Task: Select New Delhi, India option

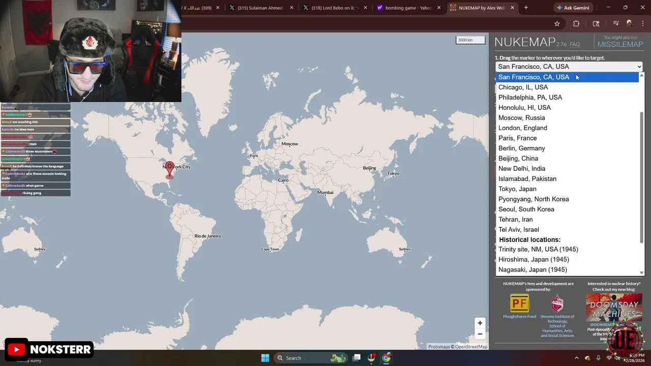Action: tap(567, 169)
